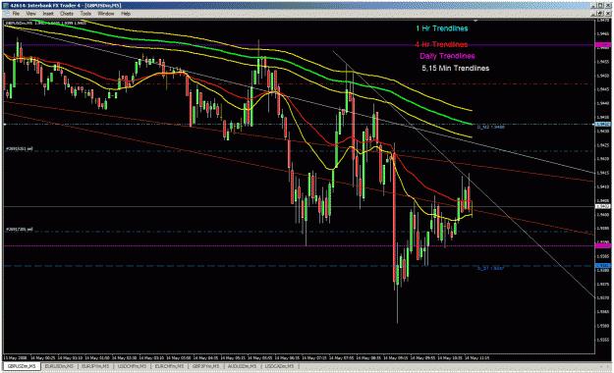Switch to the USDCHFm,M5 chart tab

pos(132,366)
